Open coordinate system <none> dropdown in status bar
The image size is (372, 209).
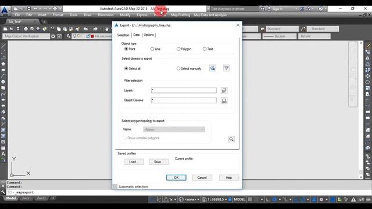[192, 200]
